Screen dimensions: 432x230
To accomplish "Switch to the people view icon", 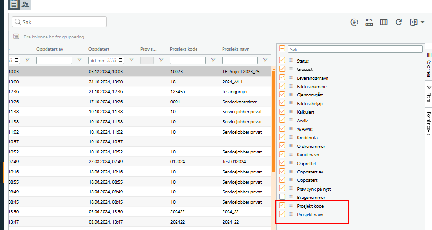I will coord(26,4).
